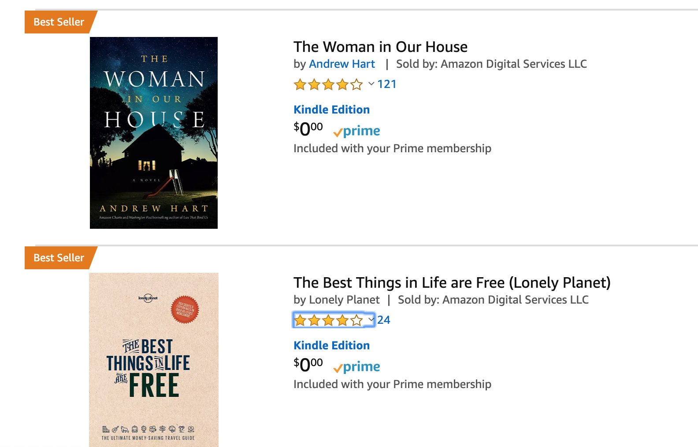Image resolution: width=698 pixels, height=447 pixels.
Task: Click the 121 reviews count link
Action: click(x=386, y=84)
